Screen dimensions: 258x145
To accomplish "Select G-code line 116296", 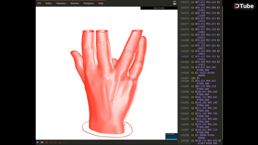I will pos(200,126).
